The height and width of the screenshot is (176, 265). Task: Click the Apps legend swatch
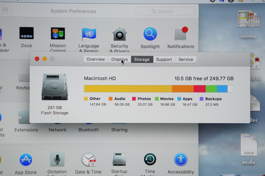pos(179,99)
